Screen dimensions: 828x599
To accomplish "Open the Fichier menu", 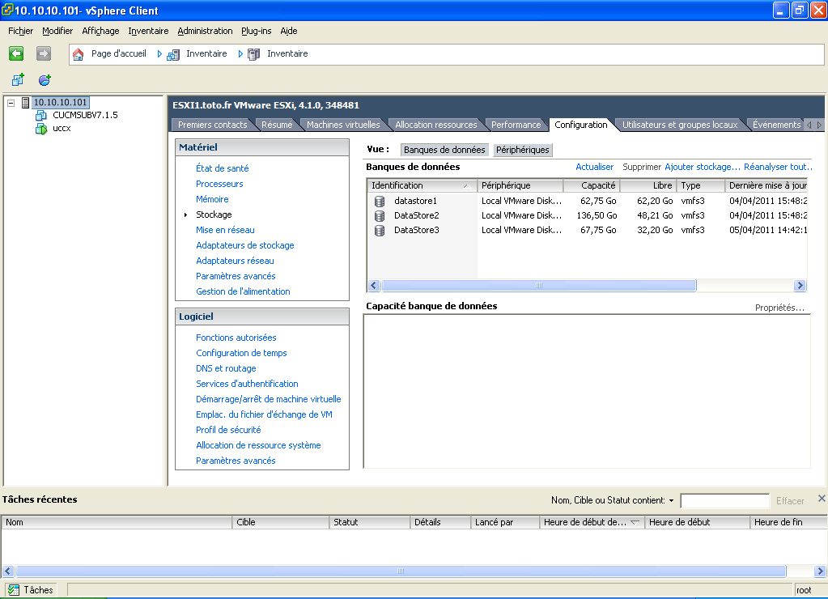I will click(20, 32).
